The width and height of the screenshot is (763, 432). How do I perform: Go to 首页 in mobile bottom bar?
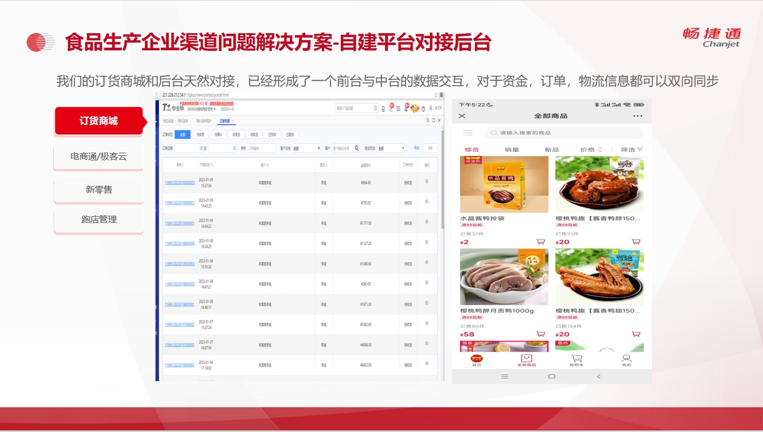coord(476,361)
